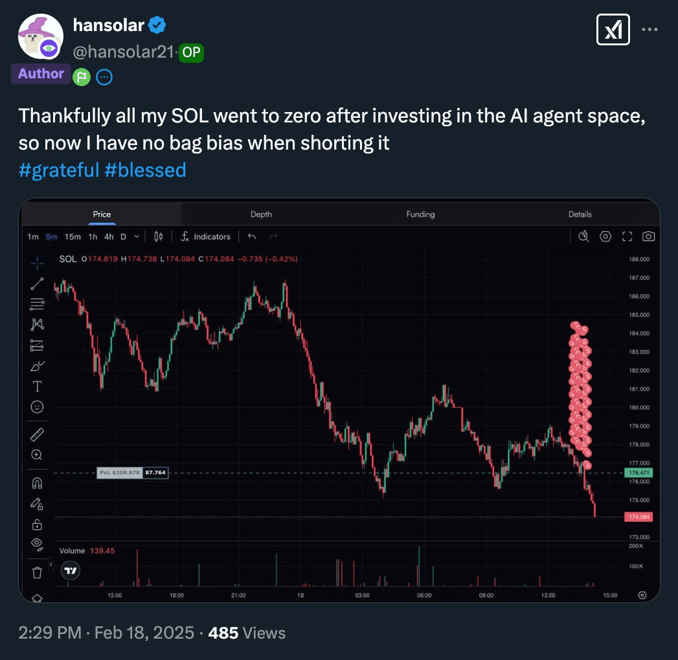
Task: Open the emoji sticker tool
Action: click(37, 407)
